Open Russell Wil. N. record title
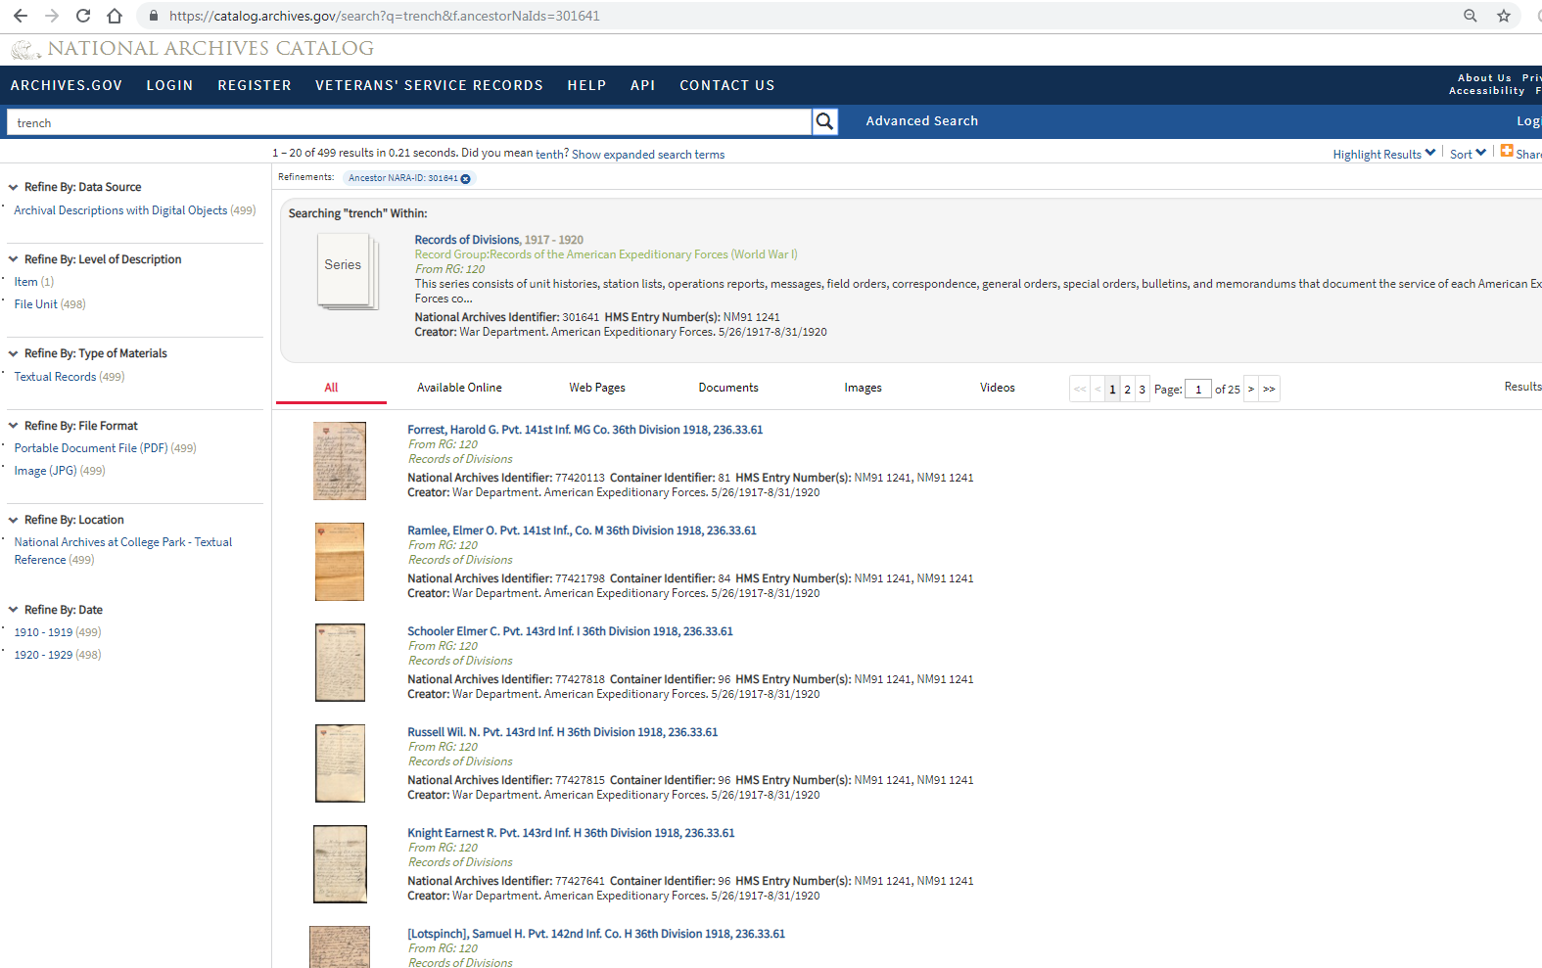The width and height of the screenshot is (1542, 968). 562,732
